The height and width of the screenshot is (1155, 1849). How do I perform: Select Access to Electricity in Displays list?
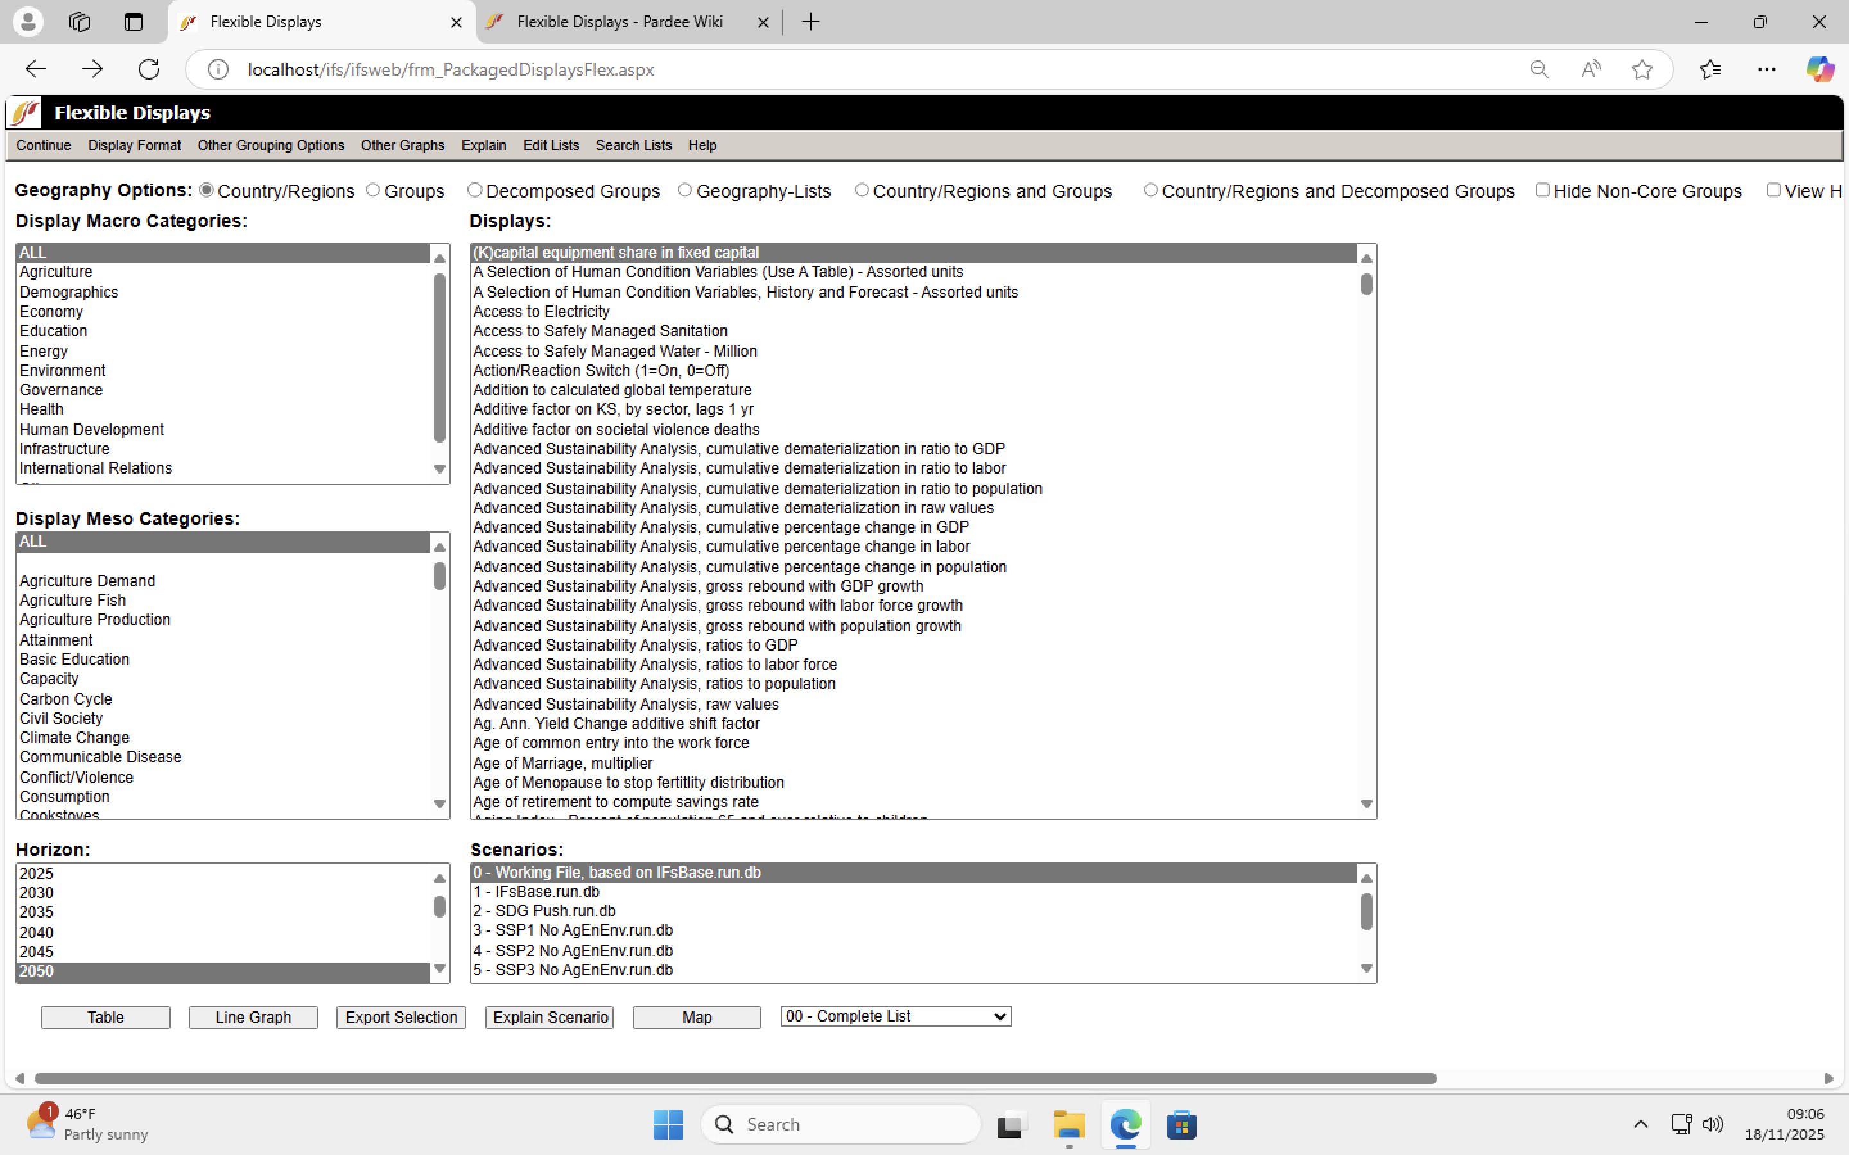tap(541, 312)
